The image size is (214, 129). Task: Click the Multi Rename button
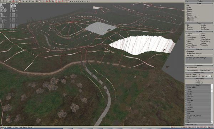(x=205, y=29)
